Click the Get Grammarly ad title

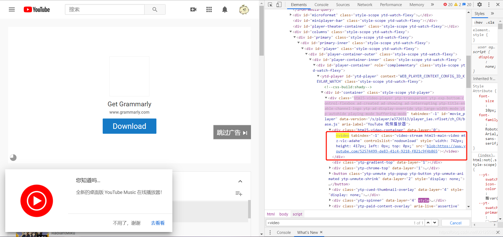pyautogui.click(x=129, y=104)
